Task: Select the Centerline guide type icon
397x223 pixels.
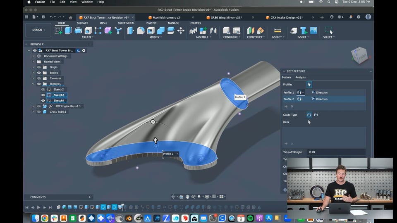Action: coord(316,115)
